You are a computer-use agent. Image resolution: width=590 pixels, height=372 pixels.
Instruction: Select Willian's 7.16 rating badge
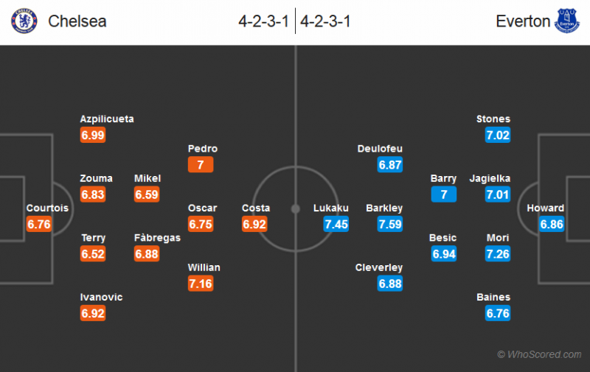[x=201, y=284]
